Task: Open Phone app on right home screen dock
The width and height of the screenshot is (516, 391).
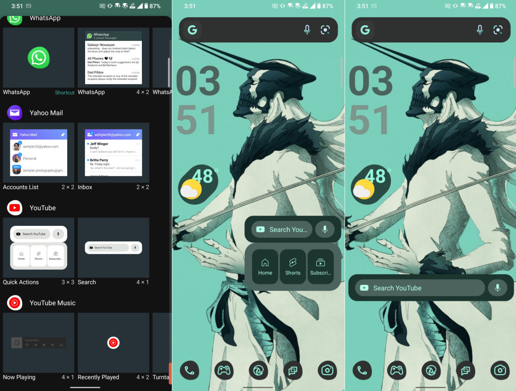Action: (362, 370)
